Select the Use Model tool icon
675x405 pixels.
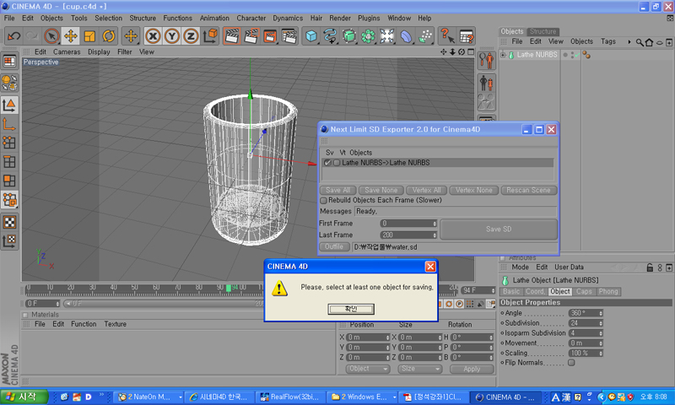9,105
